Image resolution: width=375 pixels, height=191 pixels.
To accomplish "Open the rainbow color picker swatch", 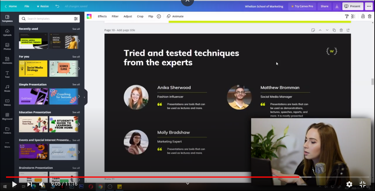I will point(89,16).
